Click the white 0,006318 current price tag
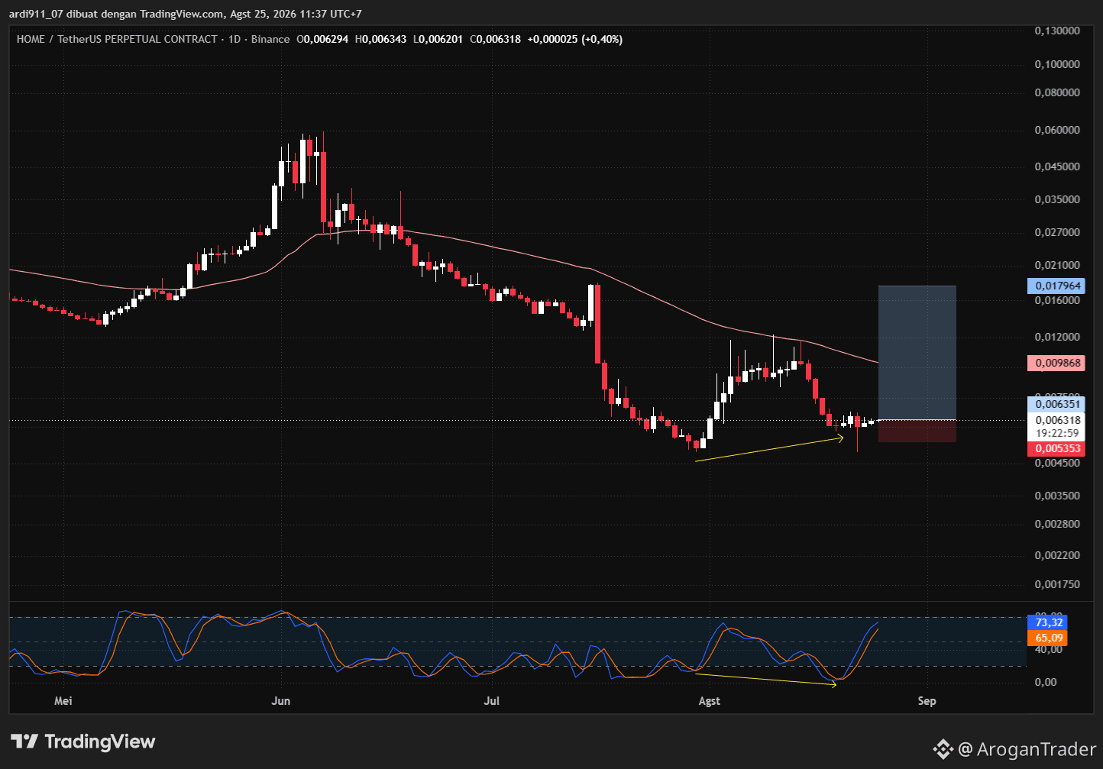This screenshot has height=769, width=1103. [x=1057, y=420]
